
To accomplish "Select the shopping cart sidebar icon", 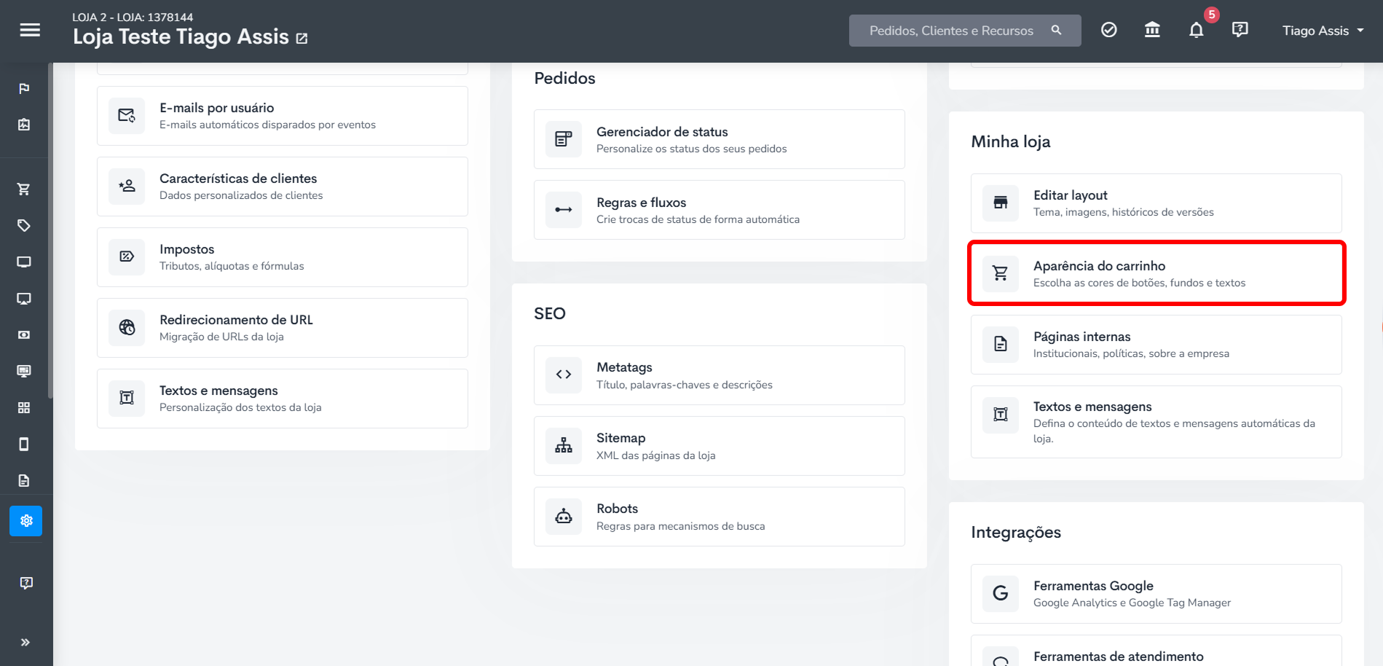I will (x=24, y=189).
